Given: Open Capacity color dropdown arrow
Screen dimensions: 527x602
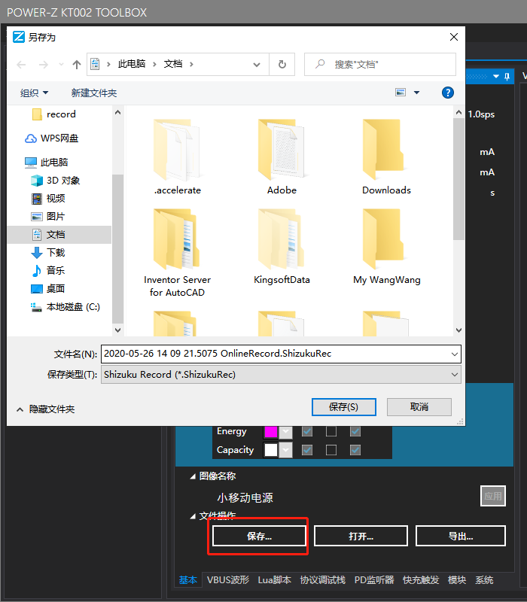Looking at the screenshot, I should (x=285, y=450).
